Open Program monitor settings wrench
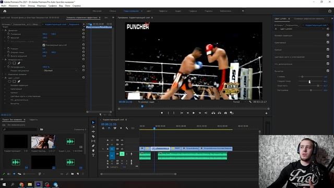Screen dimensions: 334x188 [x=250, y=102]
